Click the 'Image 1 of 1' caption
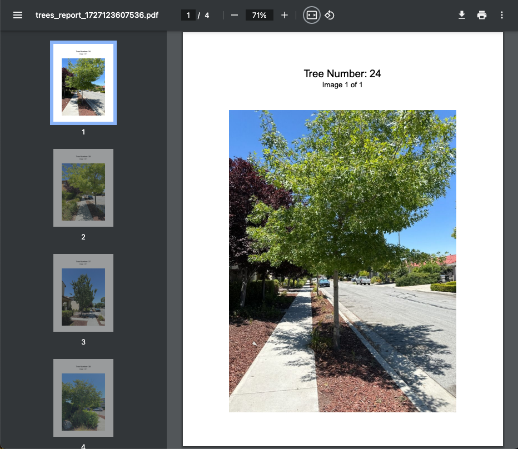 pos(342,85)
